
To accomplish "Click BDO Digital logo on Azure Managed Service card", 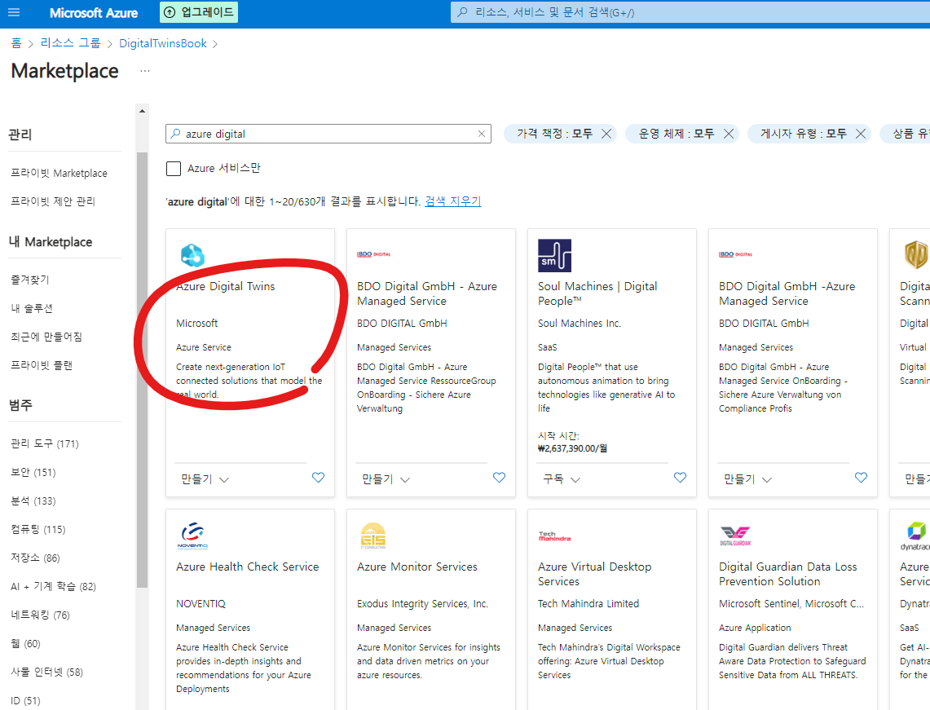I will 373,254.
